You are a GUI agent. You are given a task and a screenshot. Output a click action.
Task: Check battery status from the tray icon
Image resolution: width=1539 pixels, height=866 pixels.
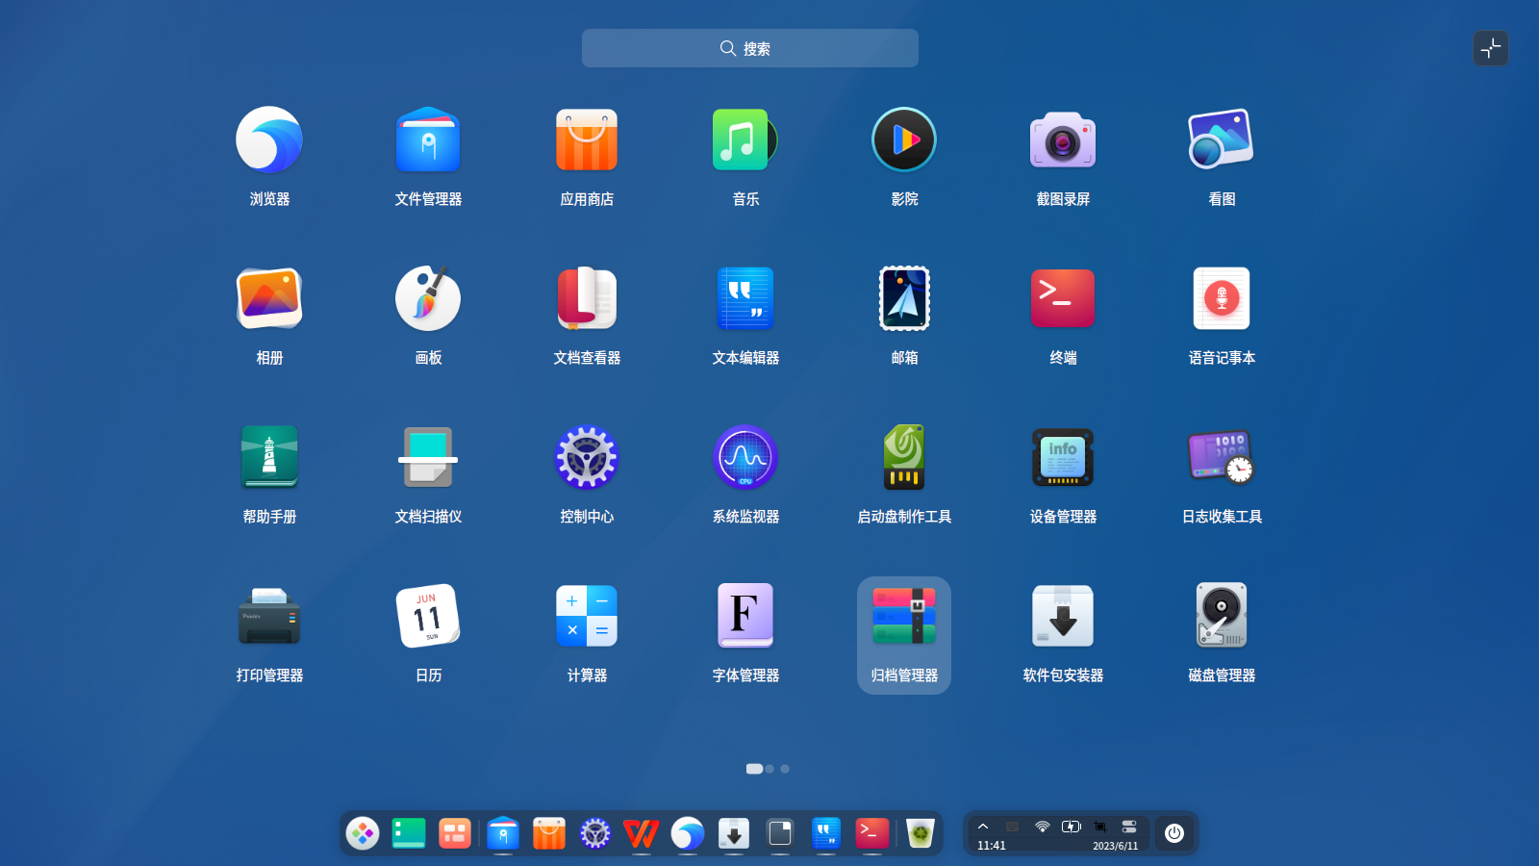pos(1071,826)
